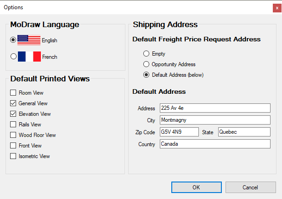Select the Default Address (below) option
The height and width of the screenshot is (199, 282).
(x=147, y=75)
